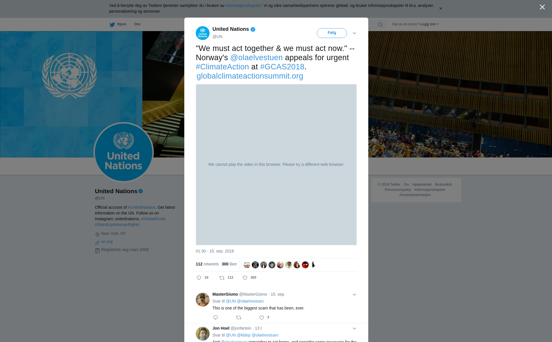
Task: Click the search magnifier icon
Action: click(380, 24)
